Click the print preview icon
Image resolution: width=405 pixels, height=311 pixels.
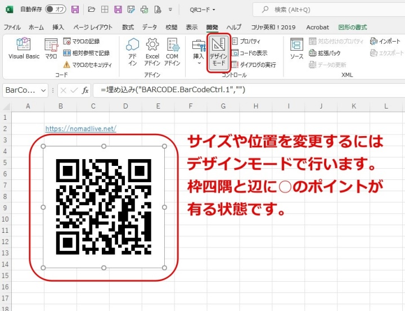(145, 10)
